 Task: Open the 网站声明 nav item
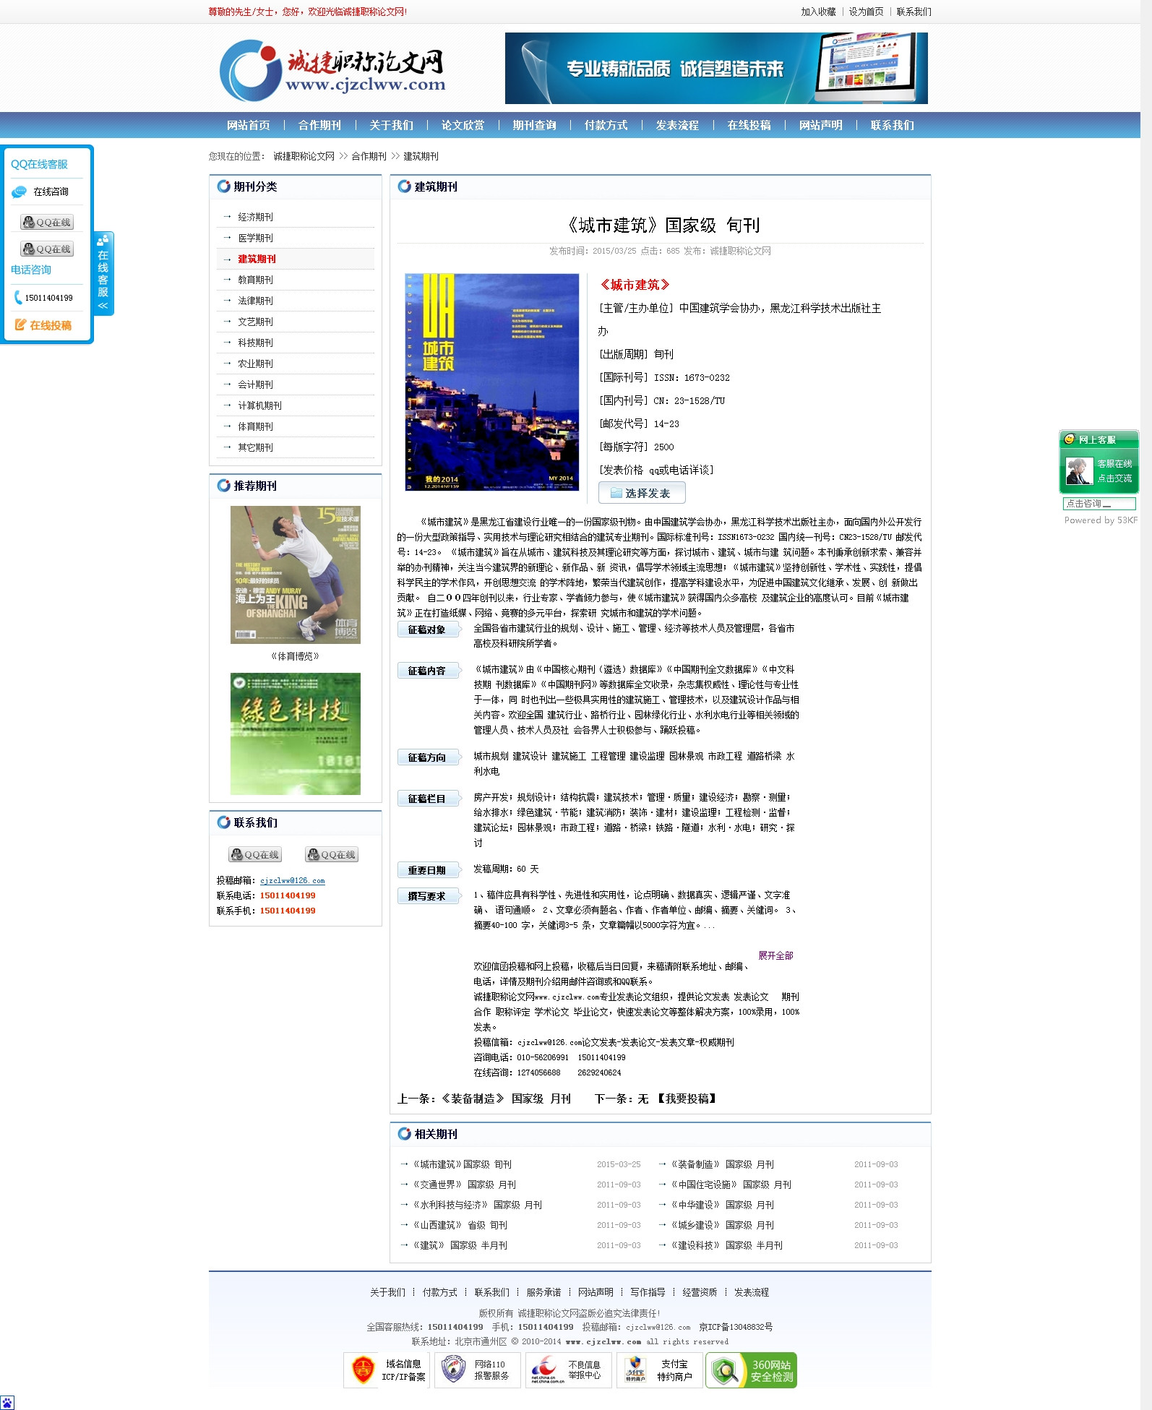click(x=820, y=125)
